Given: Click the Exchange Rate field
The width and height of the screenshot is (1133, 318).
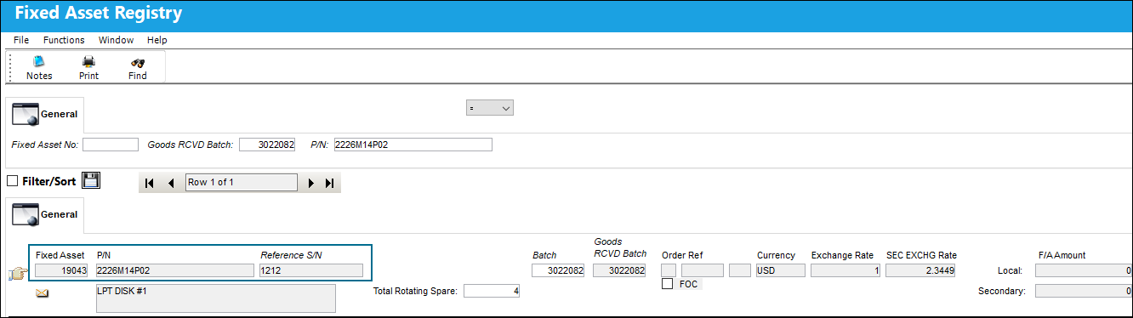Looking at the screenshot, I should [845, 270].
